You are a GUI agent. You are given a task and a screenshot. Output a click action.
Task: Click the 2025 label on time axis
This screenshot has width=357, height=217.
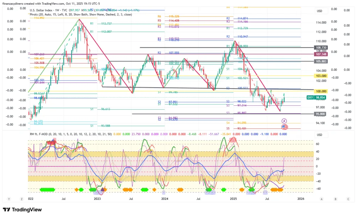point(233,199)
